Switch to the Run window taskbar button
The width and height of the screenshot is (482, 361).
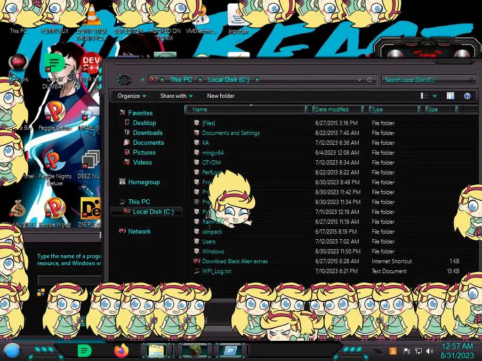click(x=231, y=351)
